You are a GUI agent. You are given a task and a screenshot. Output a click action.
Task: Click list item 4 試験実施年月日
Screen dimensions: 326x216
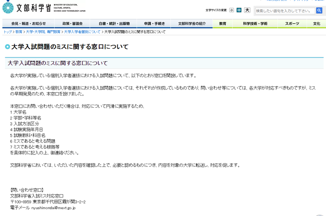pyautogui.click(x=26, y=130)
